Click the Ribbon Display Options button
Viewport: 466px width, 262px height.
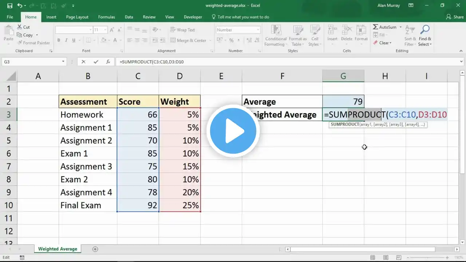411,5
